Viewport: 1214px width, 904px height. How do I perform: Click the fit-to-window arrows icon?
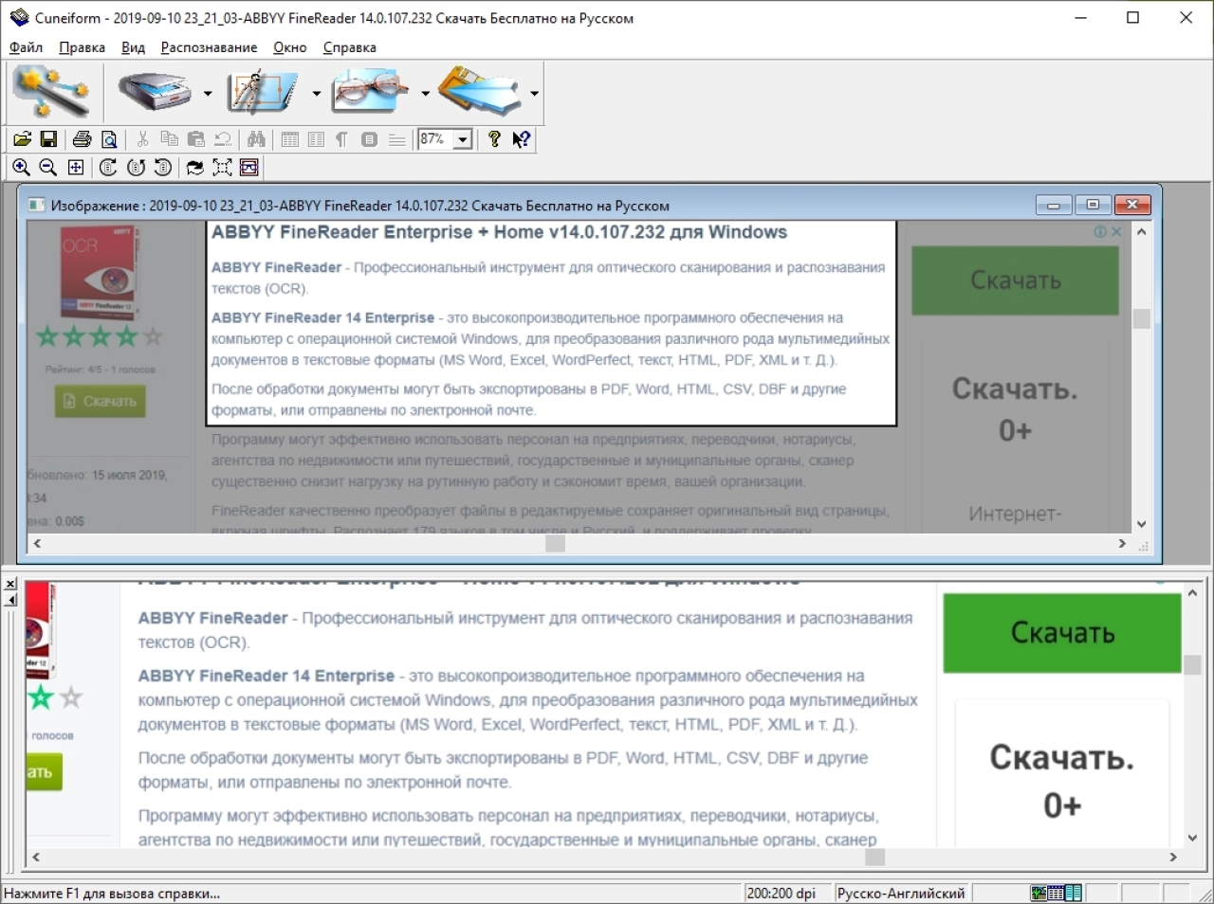coord(76,168)
